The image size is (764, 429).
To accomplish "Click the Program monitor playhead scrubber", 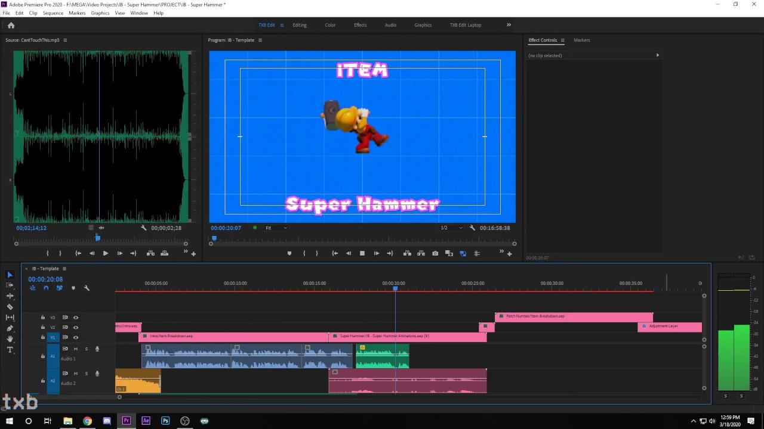I will [214, 238].
